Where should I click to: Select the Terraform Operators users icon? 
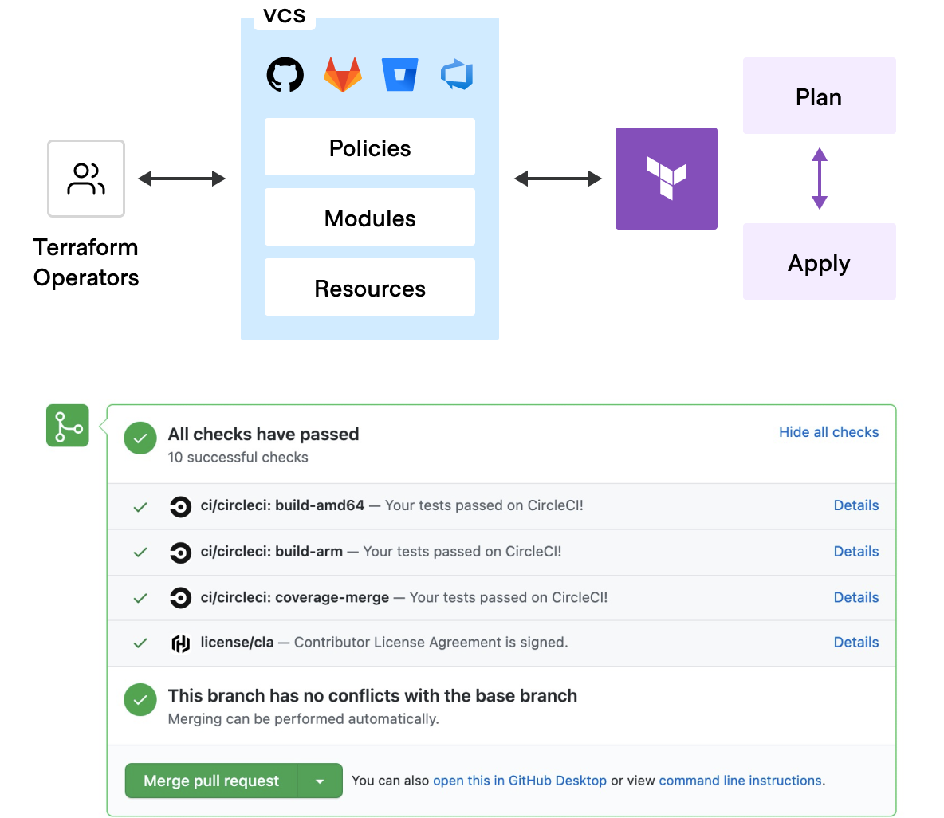point(86,179)
